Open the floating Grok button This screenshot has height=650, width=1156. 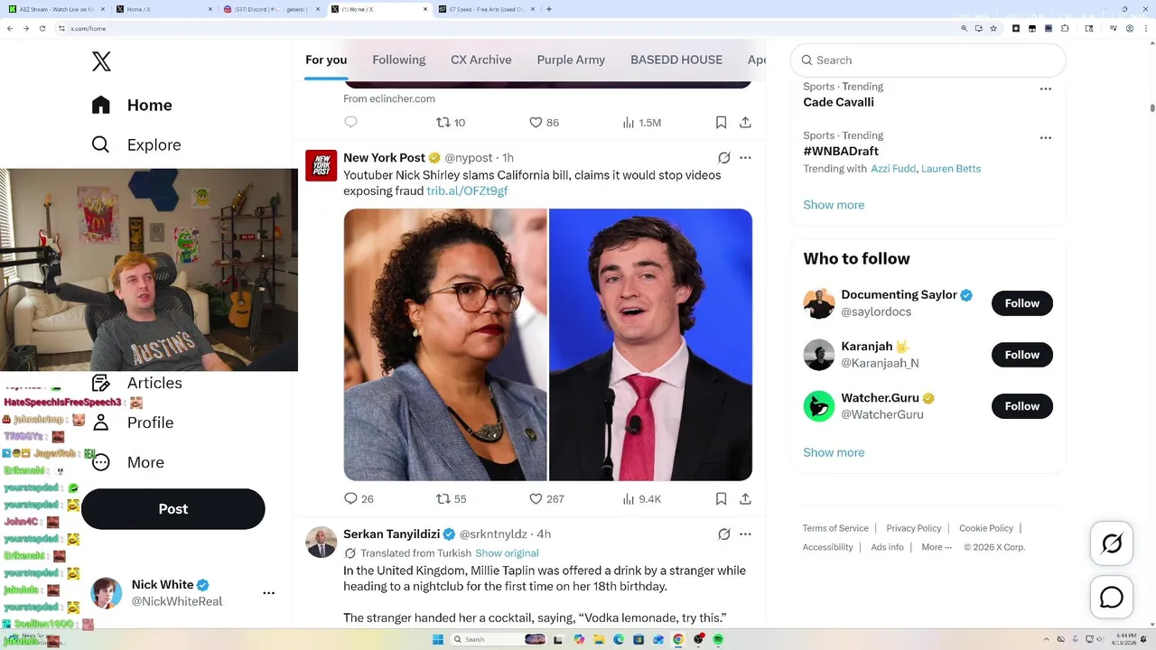(x=1112, y=543)
